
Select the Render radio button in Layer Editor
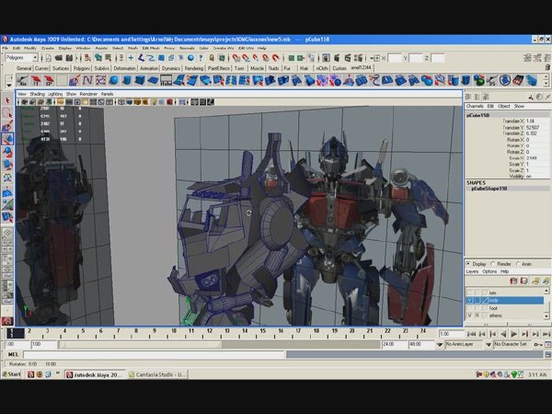click(x=493, y=264)
